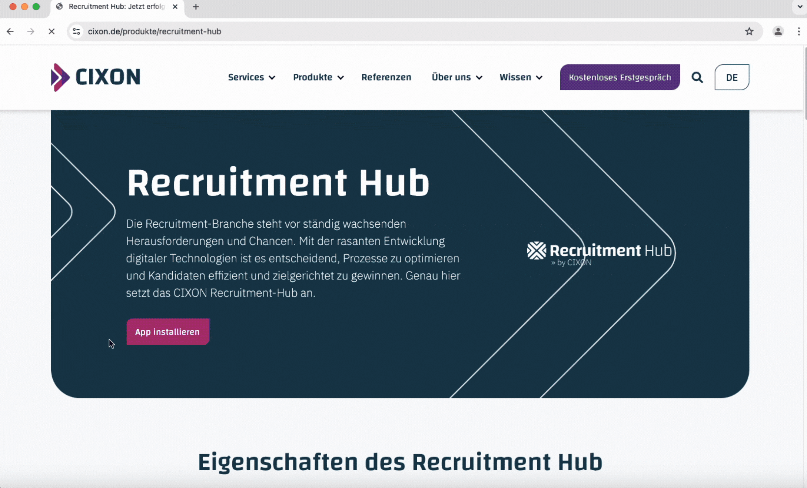Viewport: 807px width, 488px height.
Task: Click the Referenzen menu item
Action: coord(386,77)
